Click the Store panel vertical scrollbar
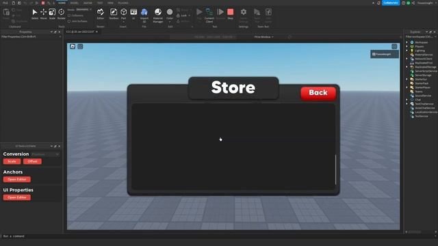The height and width of the screenshot is (246, 438). pyautogui.click(x=335, y=169)
